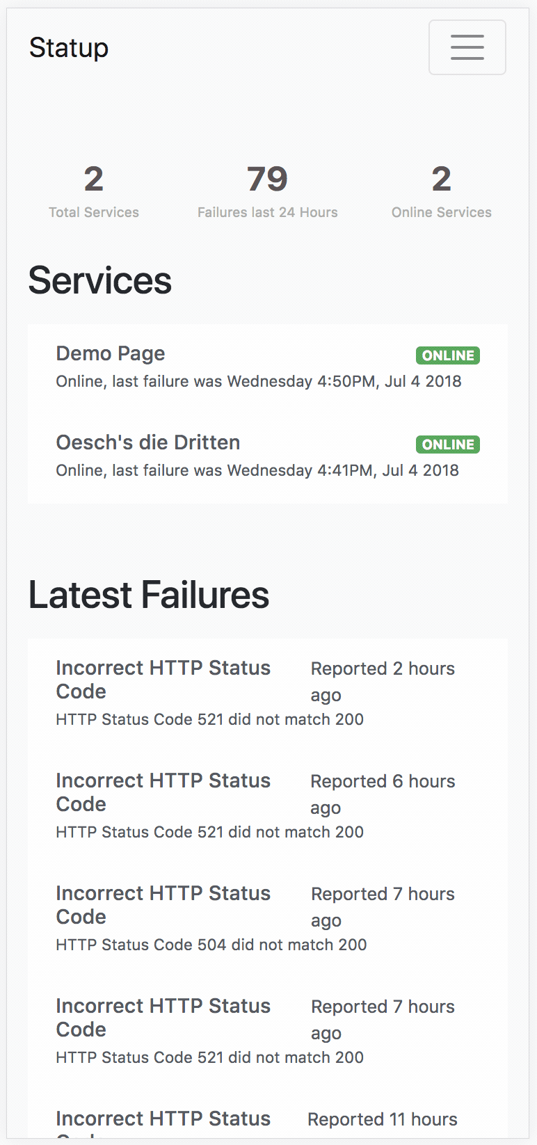Image resolution: width=537 pixels, height=1145 pixels.
Task: Open the hamburger navigation menu
Action: click(x=467, y=47)
